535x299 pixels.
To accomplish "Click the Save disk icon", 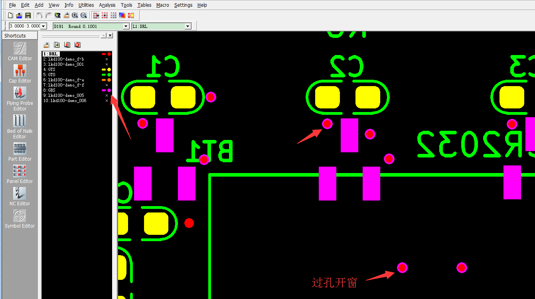I will pos(28,16).
